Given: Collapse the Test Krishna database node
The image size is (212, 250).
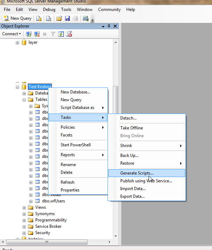Looking at the screenshot, I should pyautogui.click(x=17, y=87).
